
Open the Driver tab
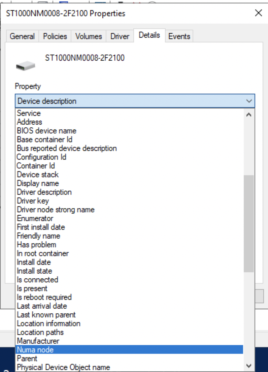point(120,36)
